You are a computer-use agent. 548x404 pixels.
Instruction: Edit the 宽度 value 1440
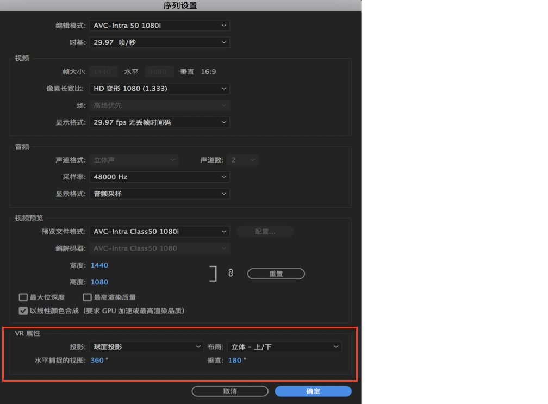(x=99, y=265)
